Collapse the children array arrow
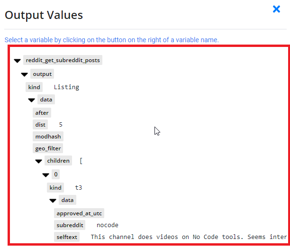Image resolution: width=290 pixels, height=248 pixels. (x=39, y=161)
